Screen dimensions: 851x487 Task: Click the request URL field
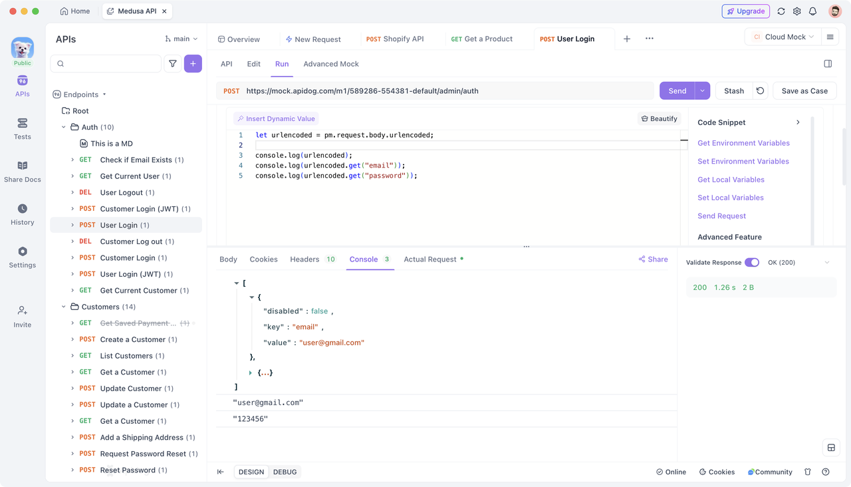coord(435,90)
